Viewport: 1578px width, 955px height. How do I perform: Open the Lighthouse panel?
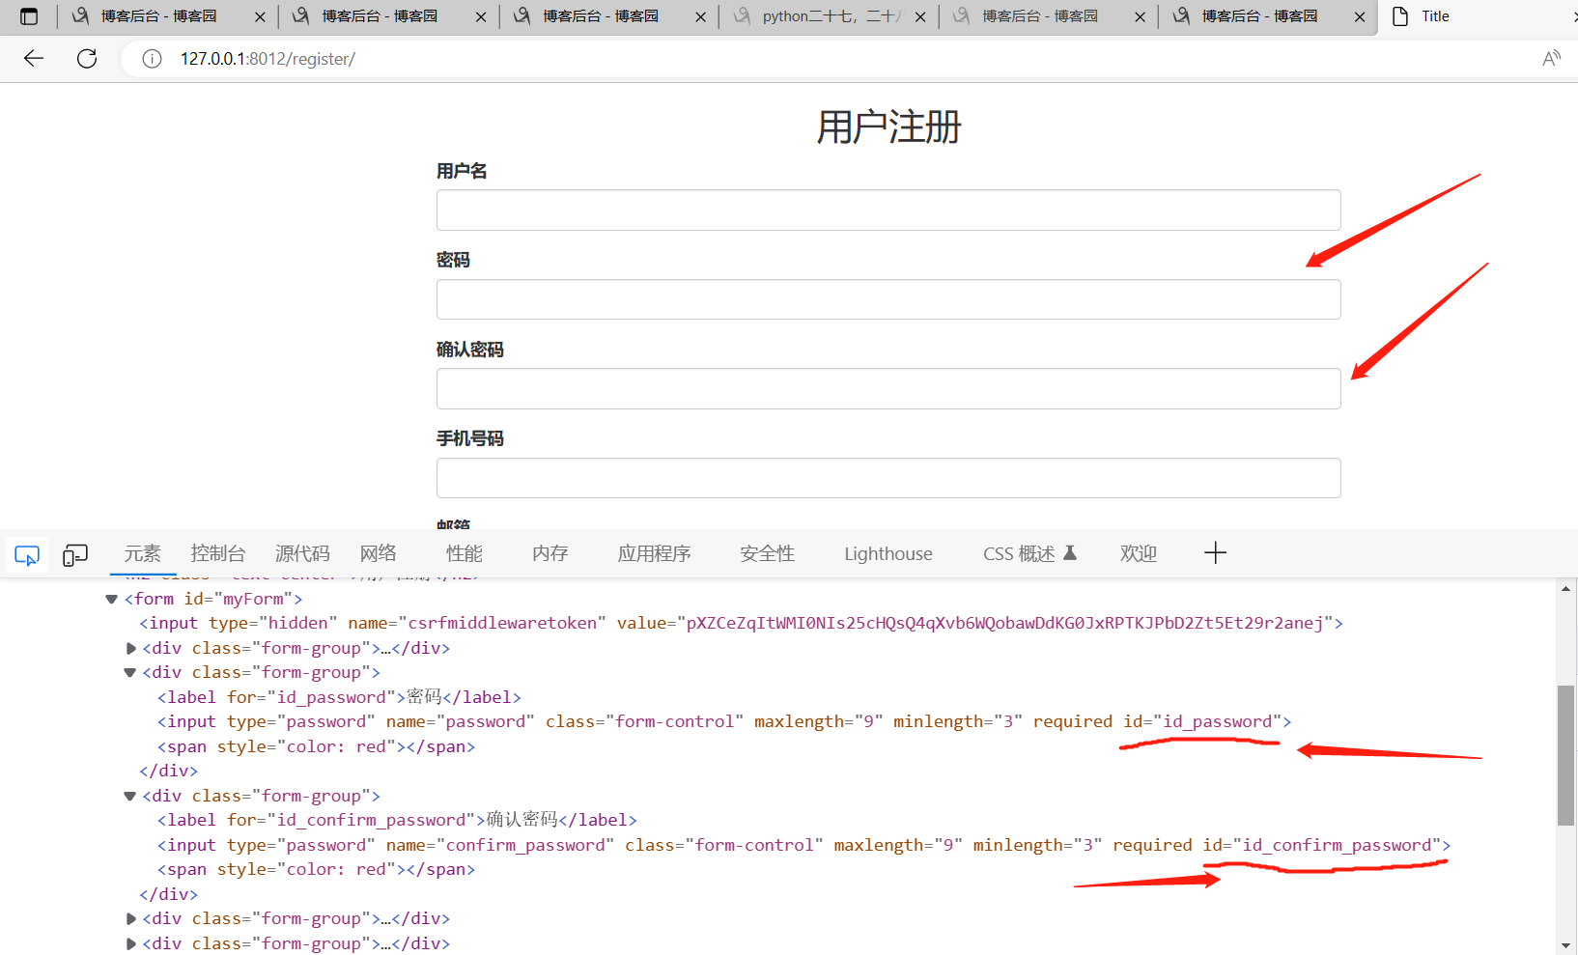pyautogui.click(x=888, y=553)
